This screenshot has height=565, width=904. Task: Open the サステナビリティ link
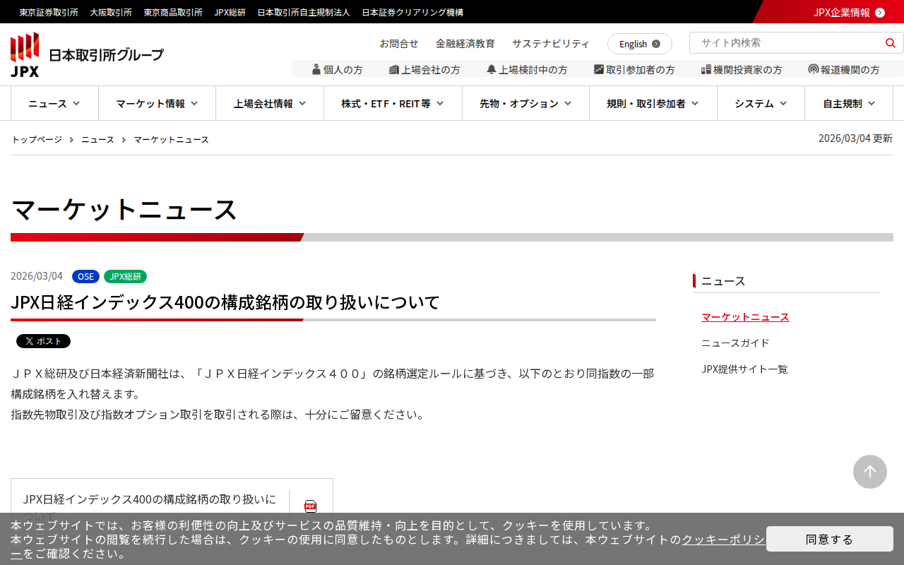[551, 43]
